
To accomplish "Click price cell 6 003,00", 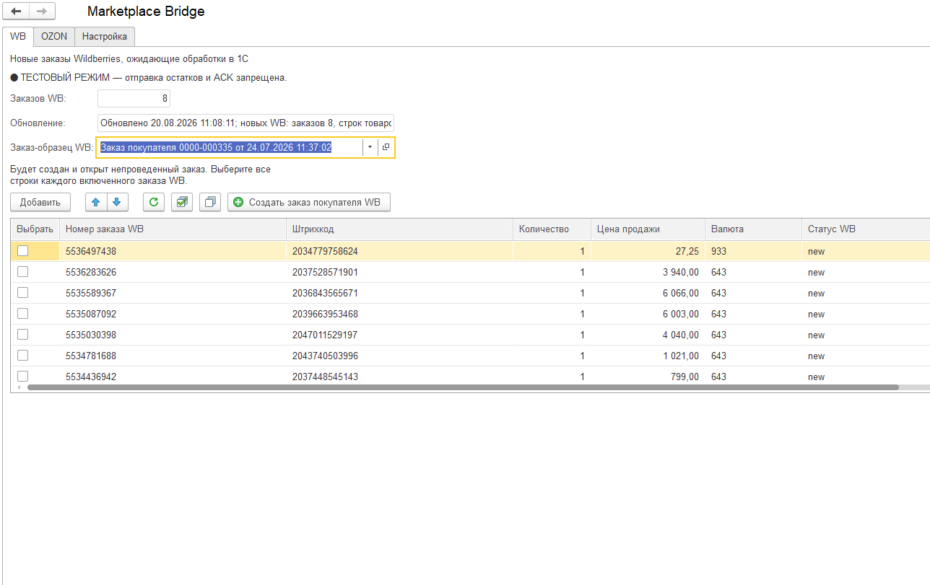I will 648,314.
